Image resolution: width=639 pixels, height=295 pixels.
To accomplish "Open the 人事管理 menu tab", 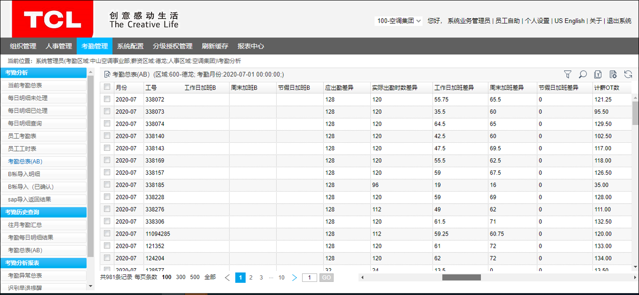I will [59, 46].
